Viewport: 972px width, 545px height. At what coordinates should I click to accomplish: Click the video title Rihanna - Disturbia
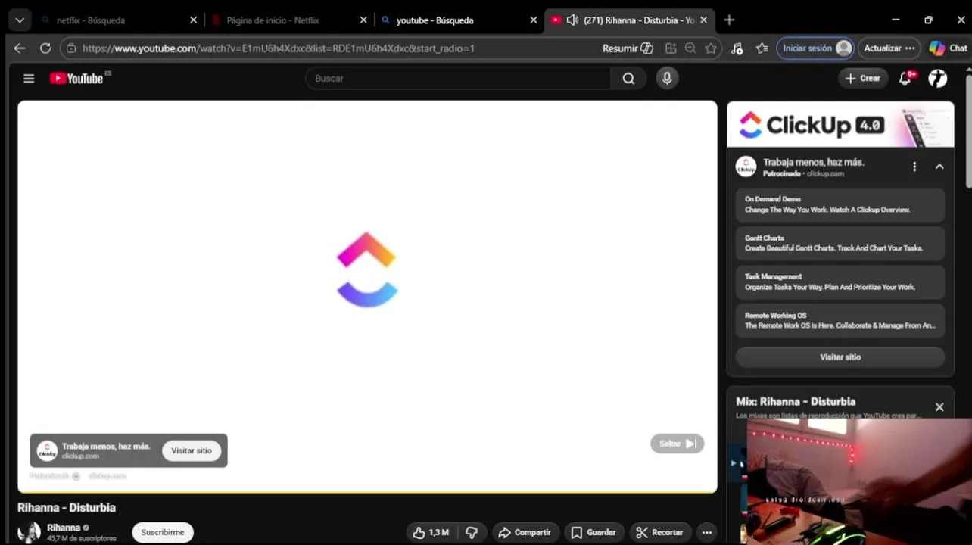tap(67, 507)
